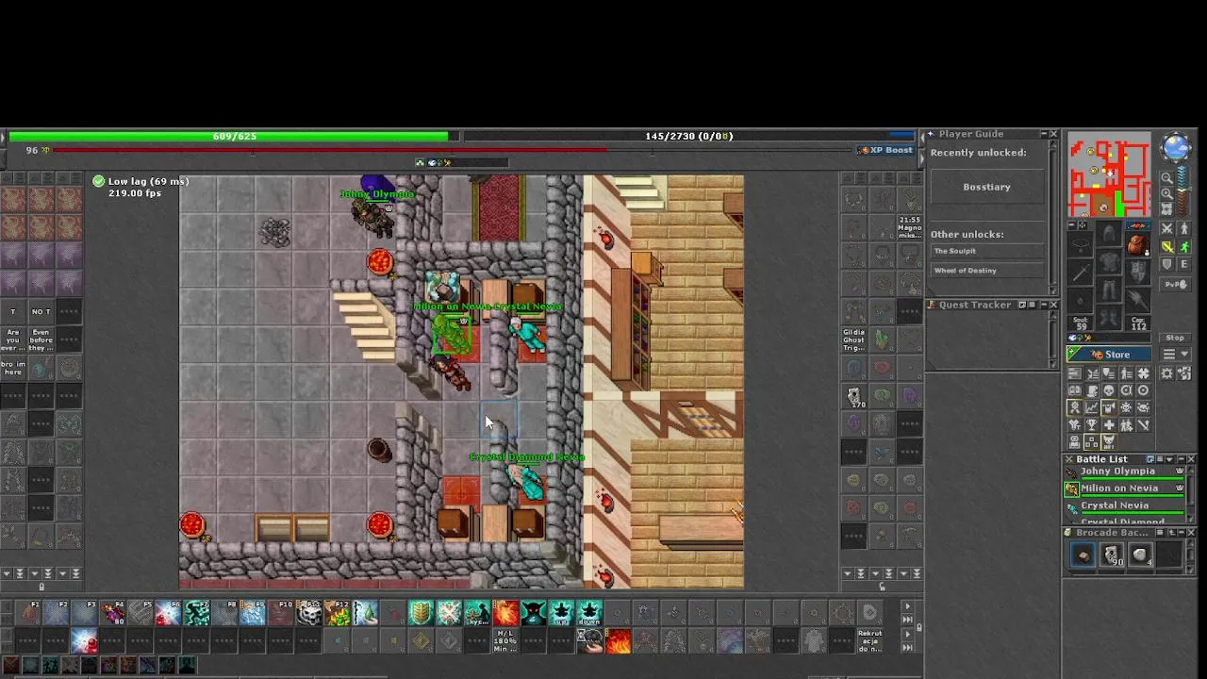The image size is (1207, 679).
Task: Collapse the equipment inventory panel
Action: 1072,224
